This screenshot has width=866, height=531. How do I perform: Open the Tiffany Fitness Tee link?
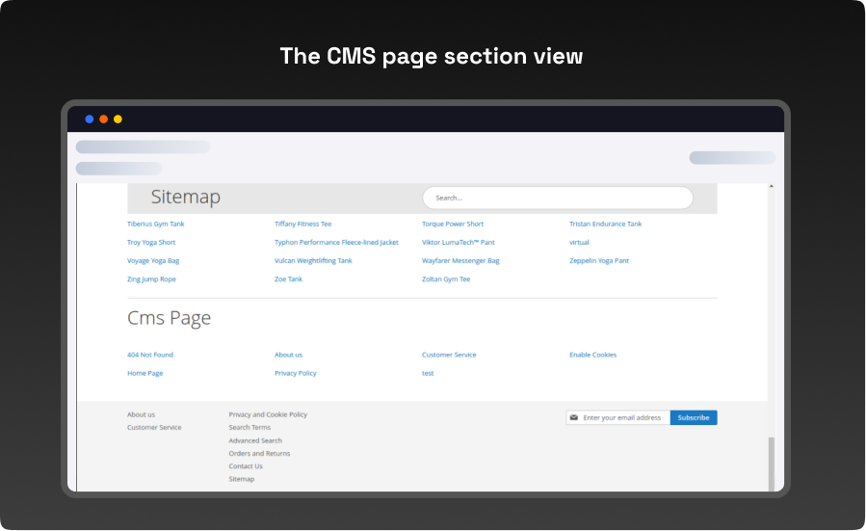click(302, 224)
